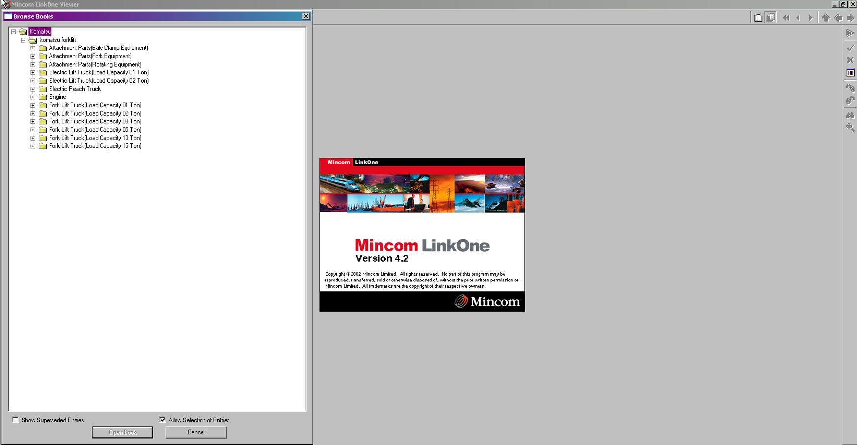Collapse the komatsu forklift tree node
This screenshot has width=857, height=445.
(x=23, y=40)
